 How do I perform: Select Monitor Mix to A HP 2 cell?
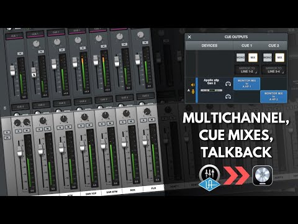tap(274, 96)
